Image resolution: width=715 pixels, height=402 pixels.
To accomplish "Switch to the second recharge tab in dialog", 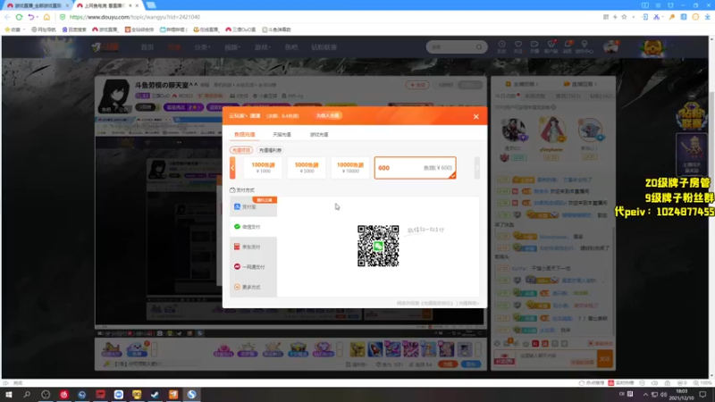I will [x=282, y=135].
